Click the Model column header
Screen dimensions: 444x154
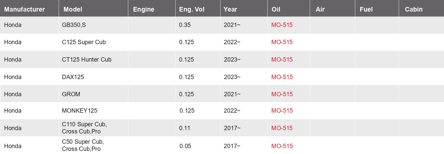[x=73, y=9]
